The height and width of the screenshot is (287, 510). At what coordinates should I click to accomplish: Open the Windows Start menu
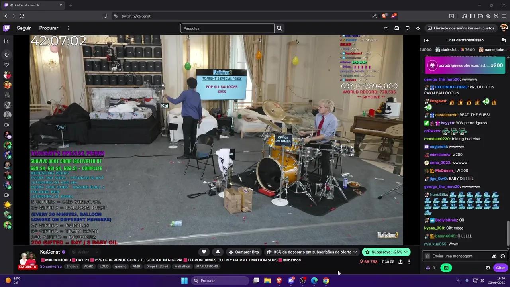pos(184,281)
